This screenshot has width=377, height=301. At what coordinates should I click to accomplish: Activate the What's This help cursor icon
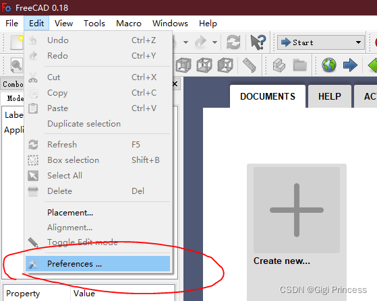[258, 42]
